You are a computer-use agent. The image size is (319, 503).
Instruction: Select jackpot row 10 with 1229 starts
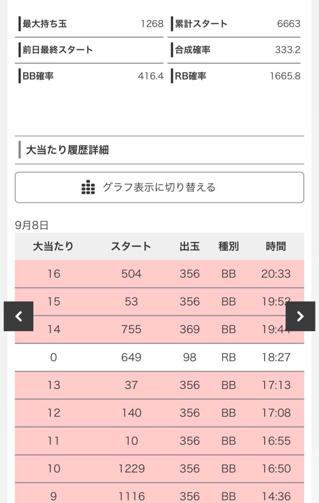(159, 468)
